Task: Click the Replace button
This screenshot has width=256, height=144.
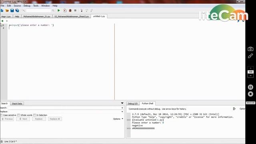Action: click(39, 119)
